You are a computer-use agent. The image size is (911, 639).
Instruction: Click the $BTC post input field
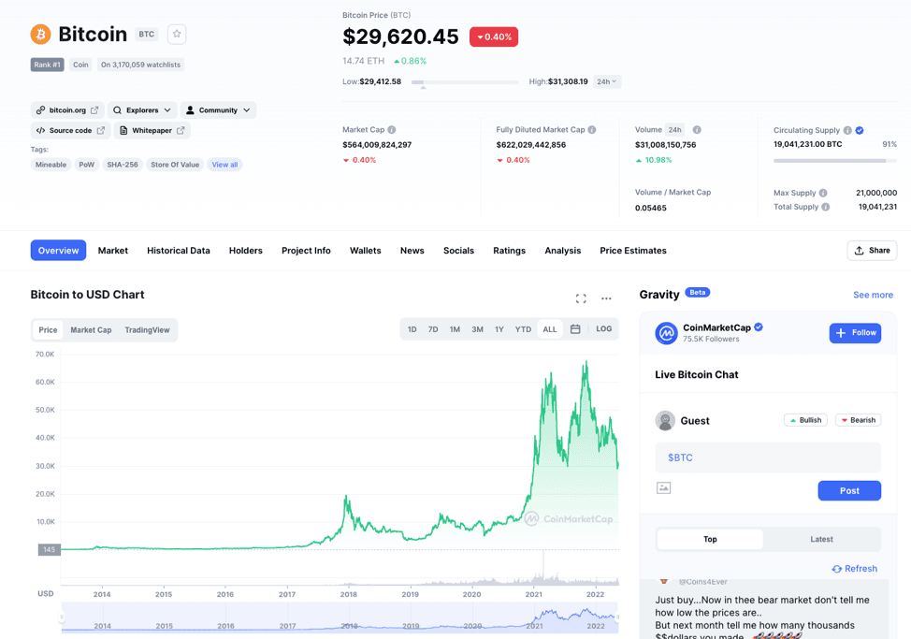coord(767,457)
